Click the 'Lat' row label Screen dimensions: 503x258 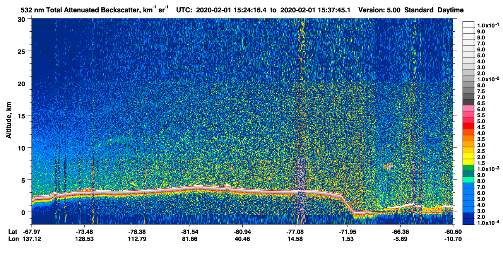click(x=12, y=231)
